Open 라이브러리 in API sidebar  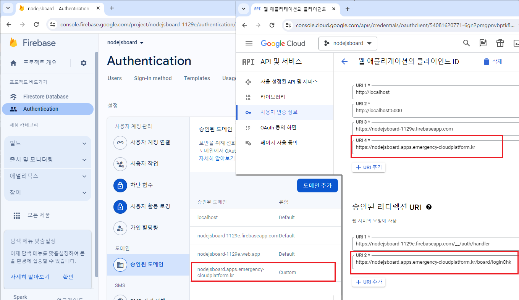click(x=285, y=97)
